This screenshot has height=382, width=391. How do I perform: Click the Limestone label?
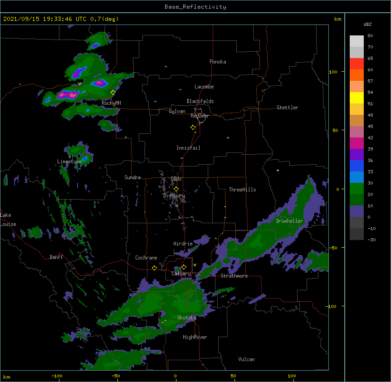69,162
